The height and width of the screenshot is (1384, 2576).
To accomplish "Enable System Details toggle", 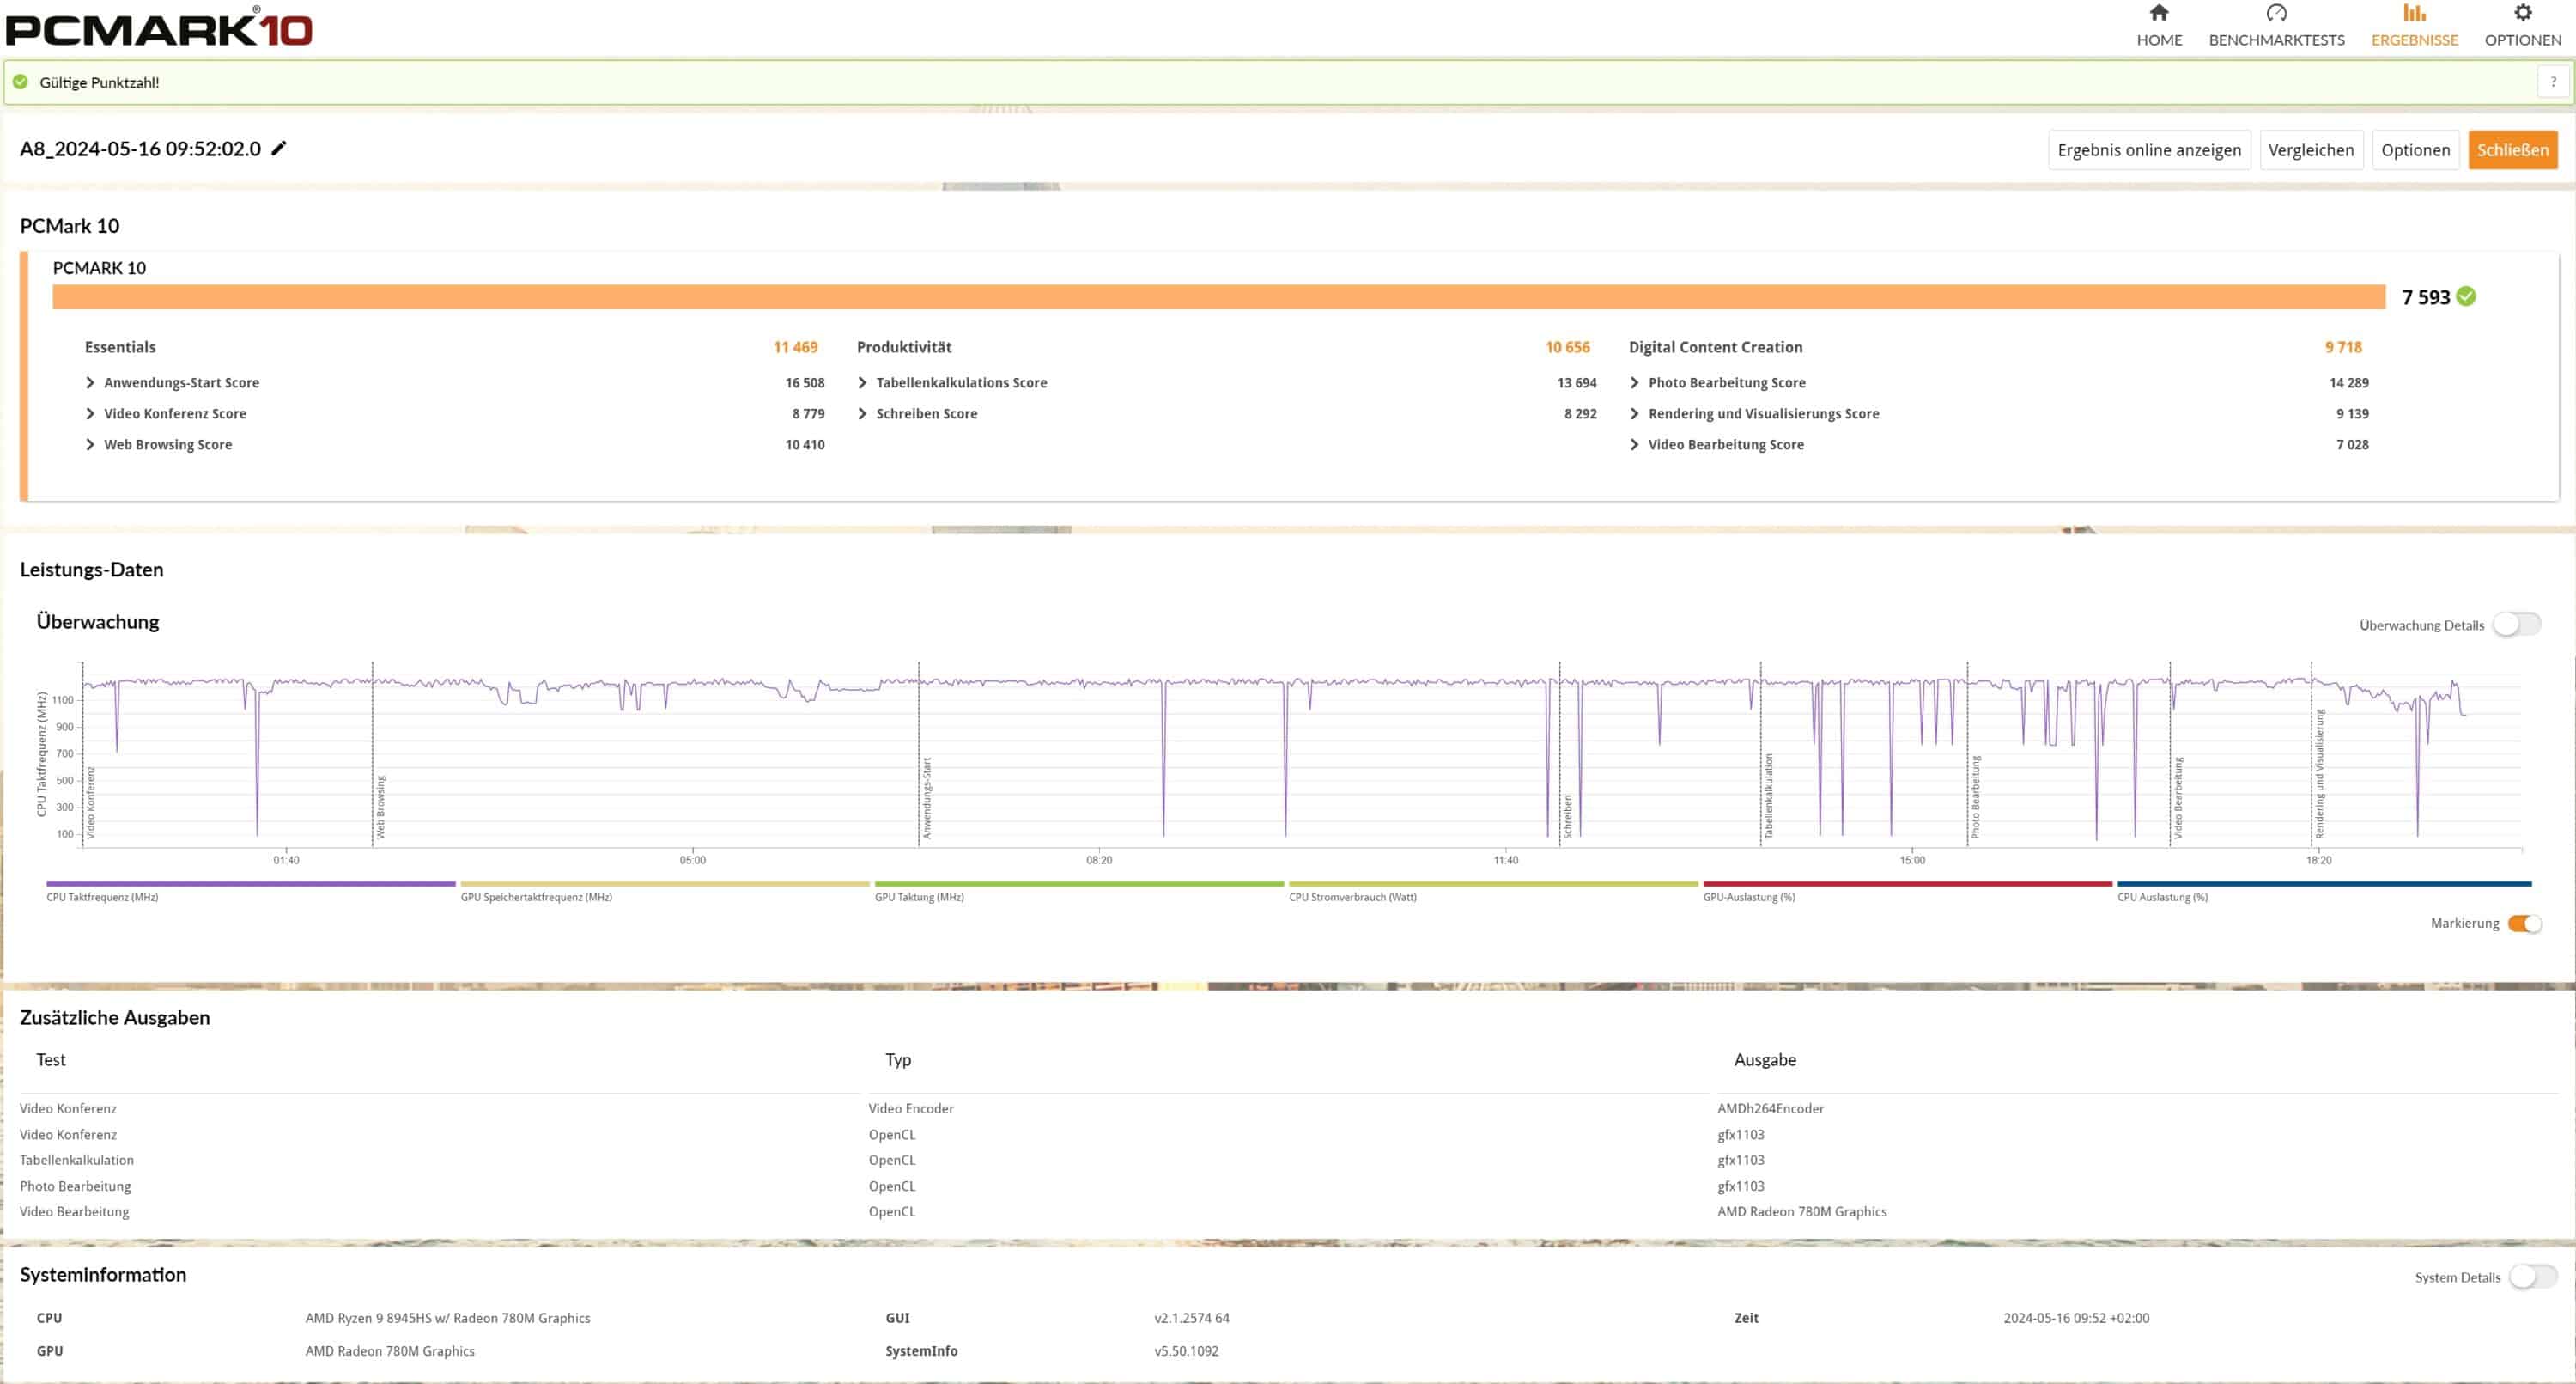I will (2532, 1276).
